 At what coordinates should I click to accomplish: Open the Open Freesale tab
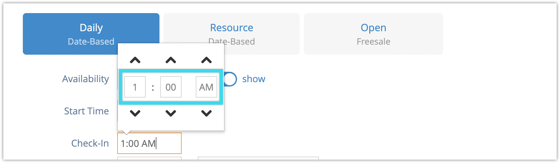click(x=373, y=34)
